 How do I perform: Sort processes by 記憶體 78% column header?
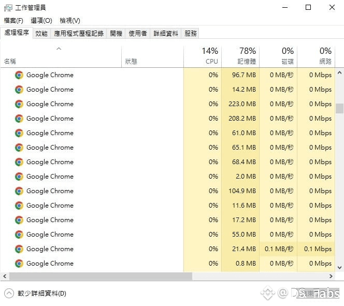click(240, 56)
